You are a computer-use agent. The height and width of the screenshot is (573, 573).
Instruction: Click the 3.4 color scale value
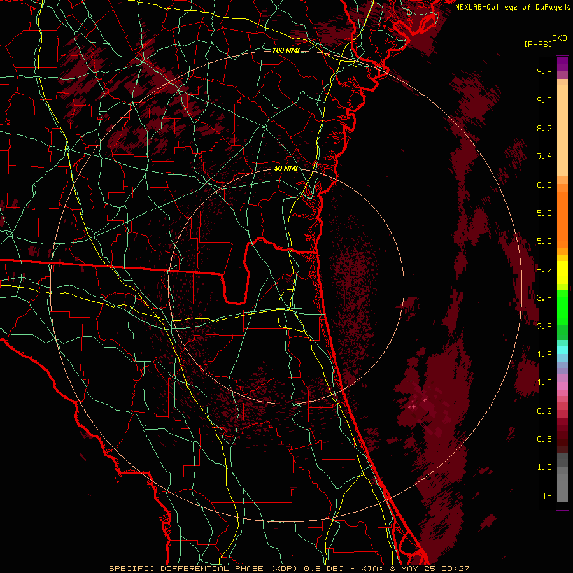pos(544,298)
